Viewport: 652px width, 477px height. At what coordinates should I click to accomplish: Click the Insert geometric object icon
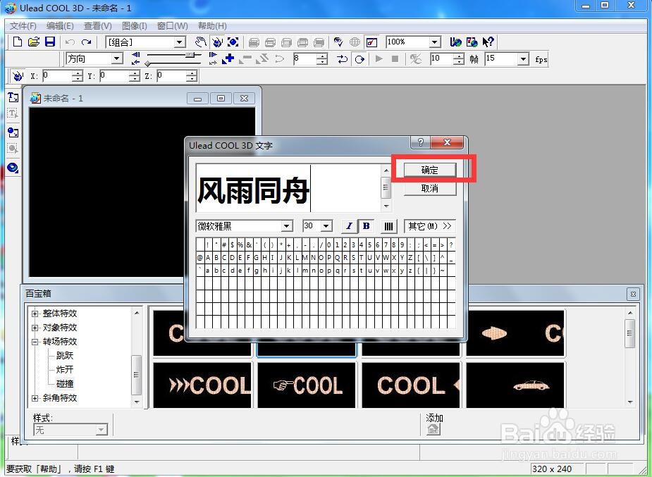click(x=13, y=168)
